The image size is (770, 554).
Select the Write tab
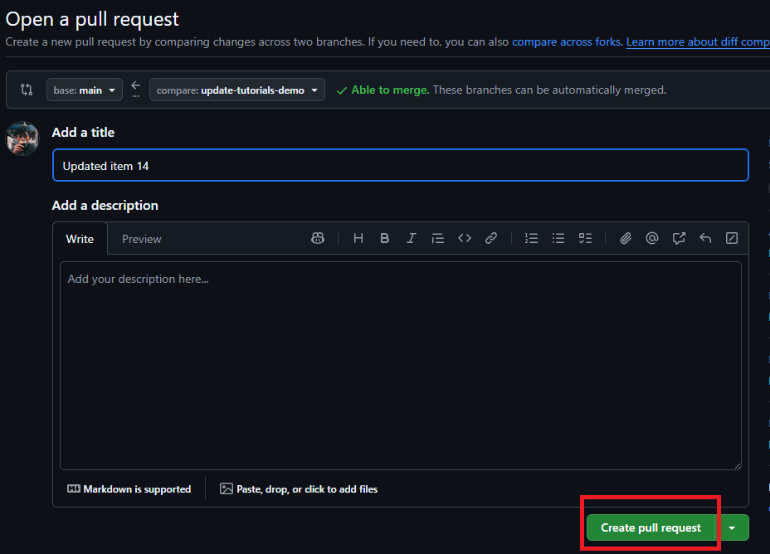coord(80,238)
